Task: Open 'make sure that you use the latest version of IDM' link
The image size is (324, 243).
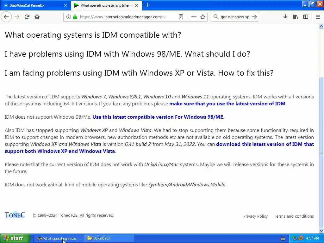Action: (x=227, y=104)
